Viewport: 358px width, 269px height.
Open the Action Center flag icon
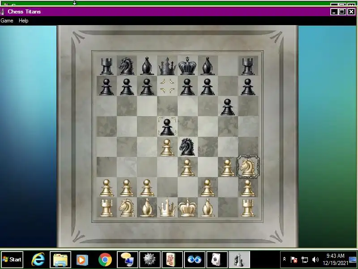294,260
